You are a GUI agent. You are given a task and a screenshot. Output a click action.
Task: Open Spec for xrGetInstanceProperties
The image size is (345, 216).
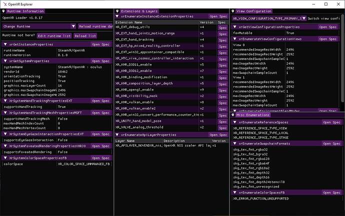(101, 44)
